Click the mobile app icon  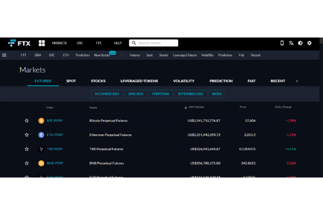click(282, 43)
